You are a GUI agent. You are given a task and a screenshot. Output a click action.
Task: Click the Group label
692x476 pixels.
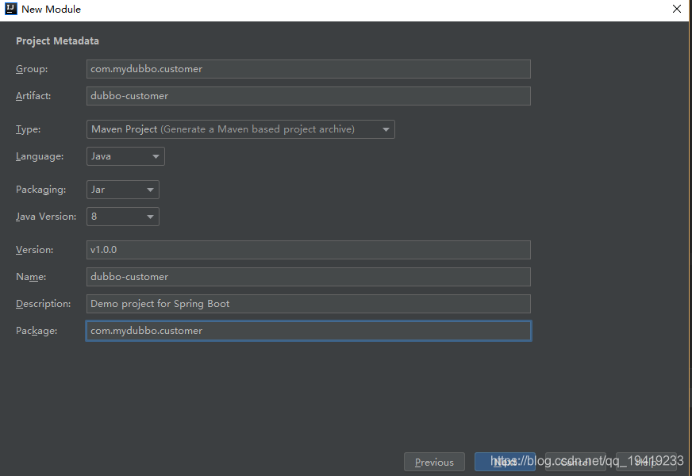(x=32, y=69)
